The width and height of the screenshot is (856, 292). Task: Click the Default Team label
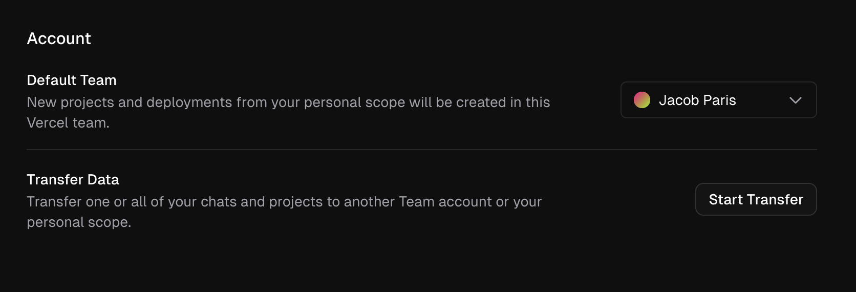[x=72, y=80]
